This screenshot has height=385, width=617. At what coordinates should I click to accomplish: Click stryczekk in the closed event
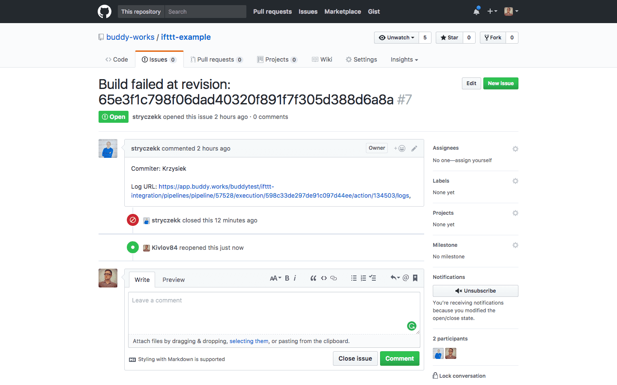166,220
